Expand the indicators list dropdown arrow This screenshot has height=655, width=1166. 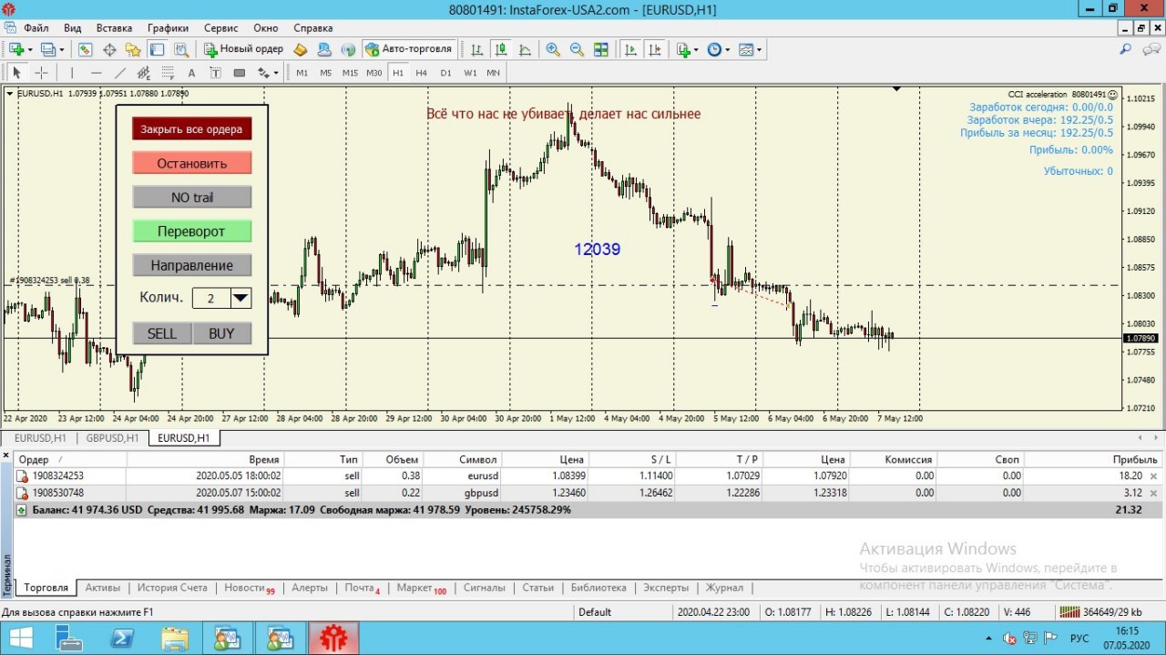pos(696,50)
